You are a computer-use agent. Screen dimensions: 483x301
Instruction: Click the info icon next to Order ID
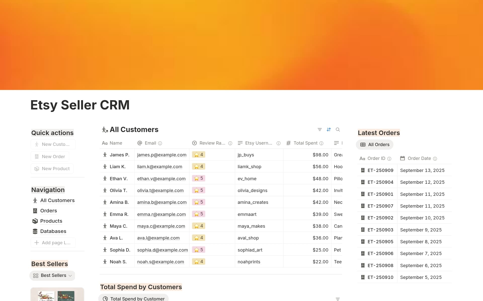coord(390,158)
